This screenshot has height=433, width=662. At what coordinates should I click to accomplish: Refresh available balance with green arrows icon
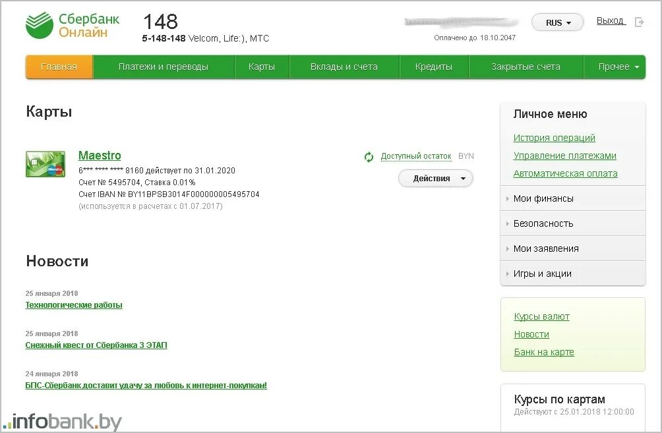tap(369, 157)
